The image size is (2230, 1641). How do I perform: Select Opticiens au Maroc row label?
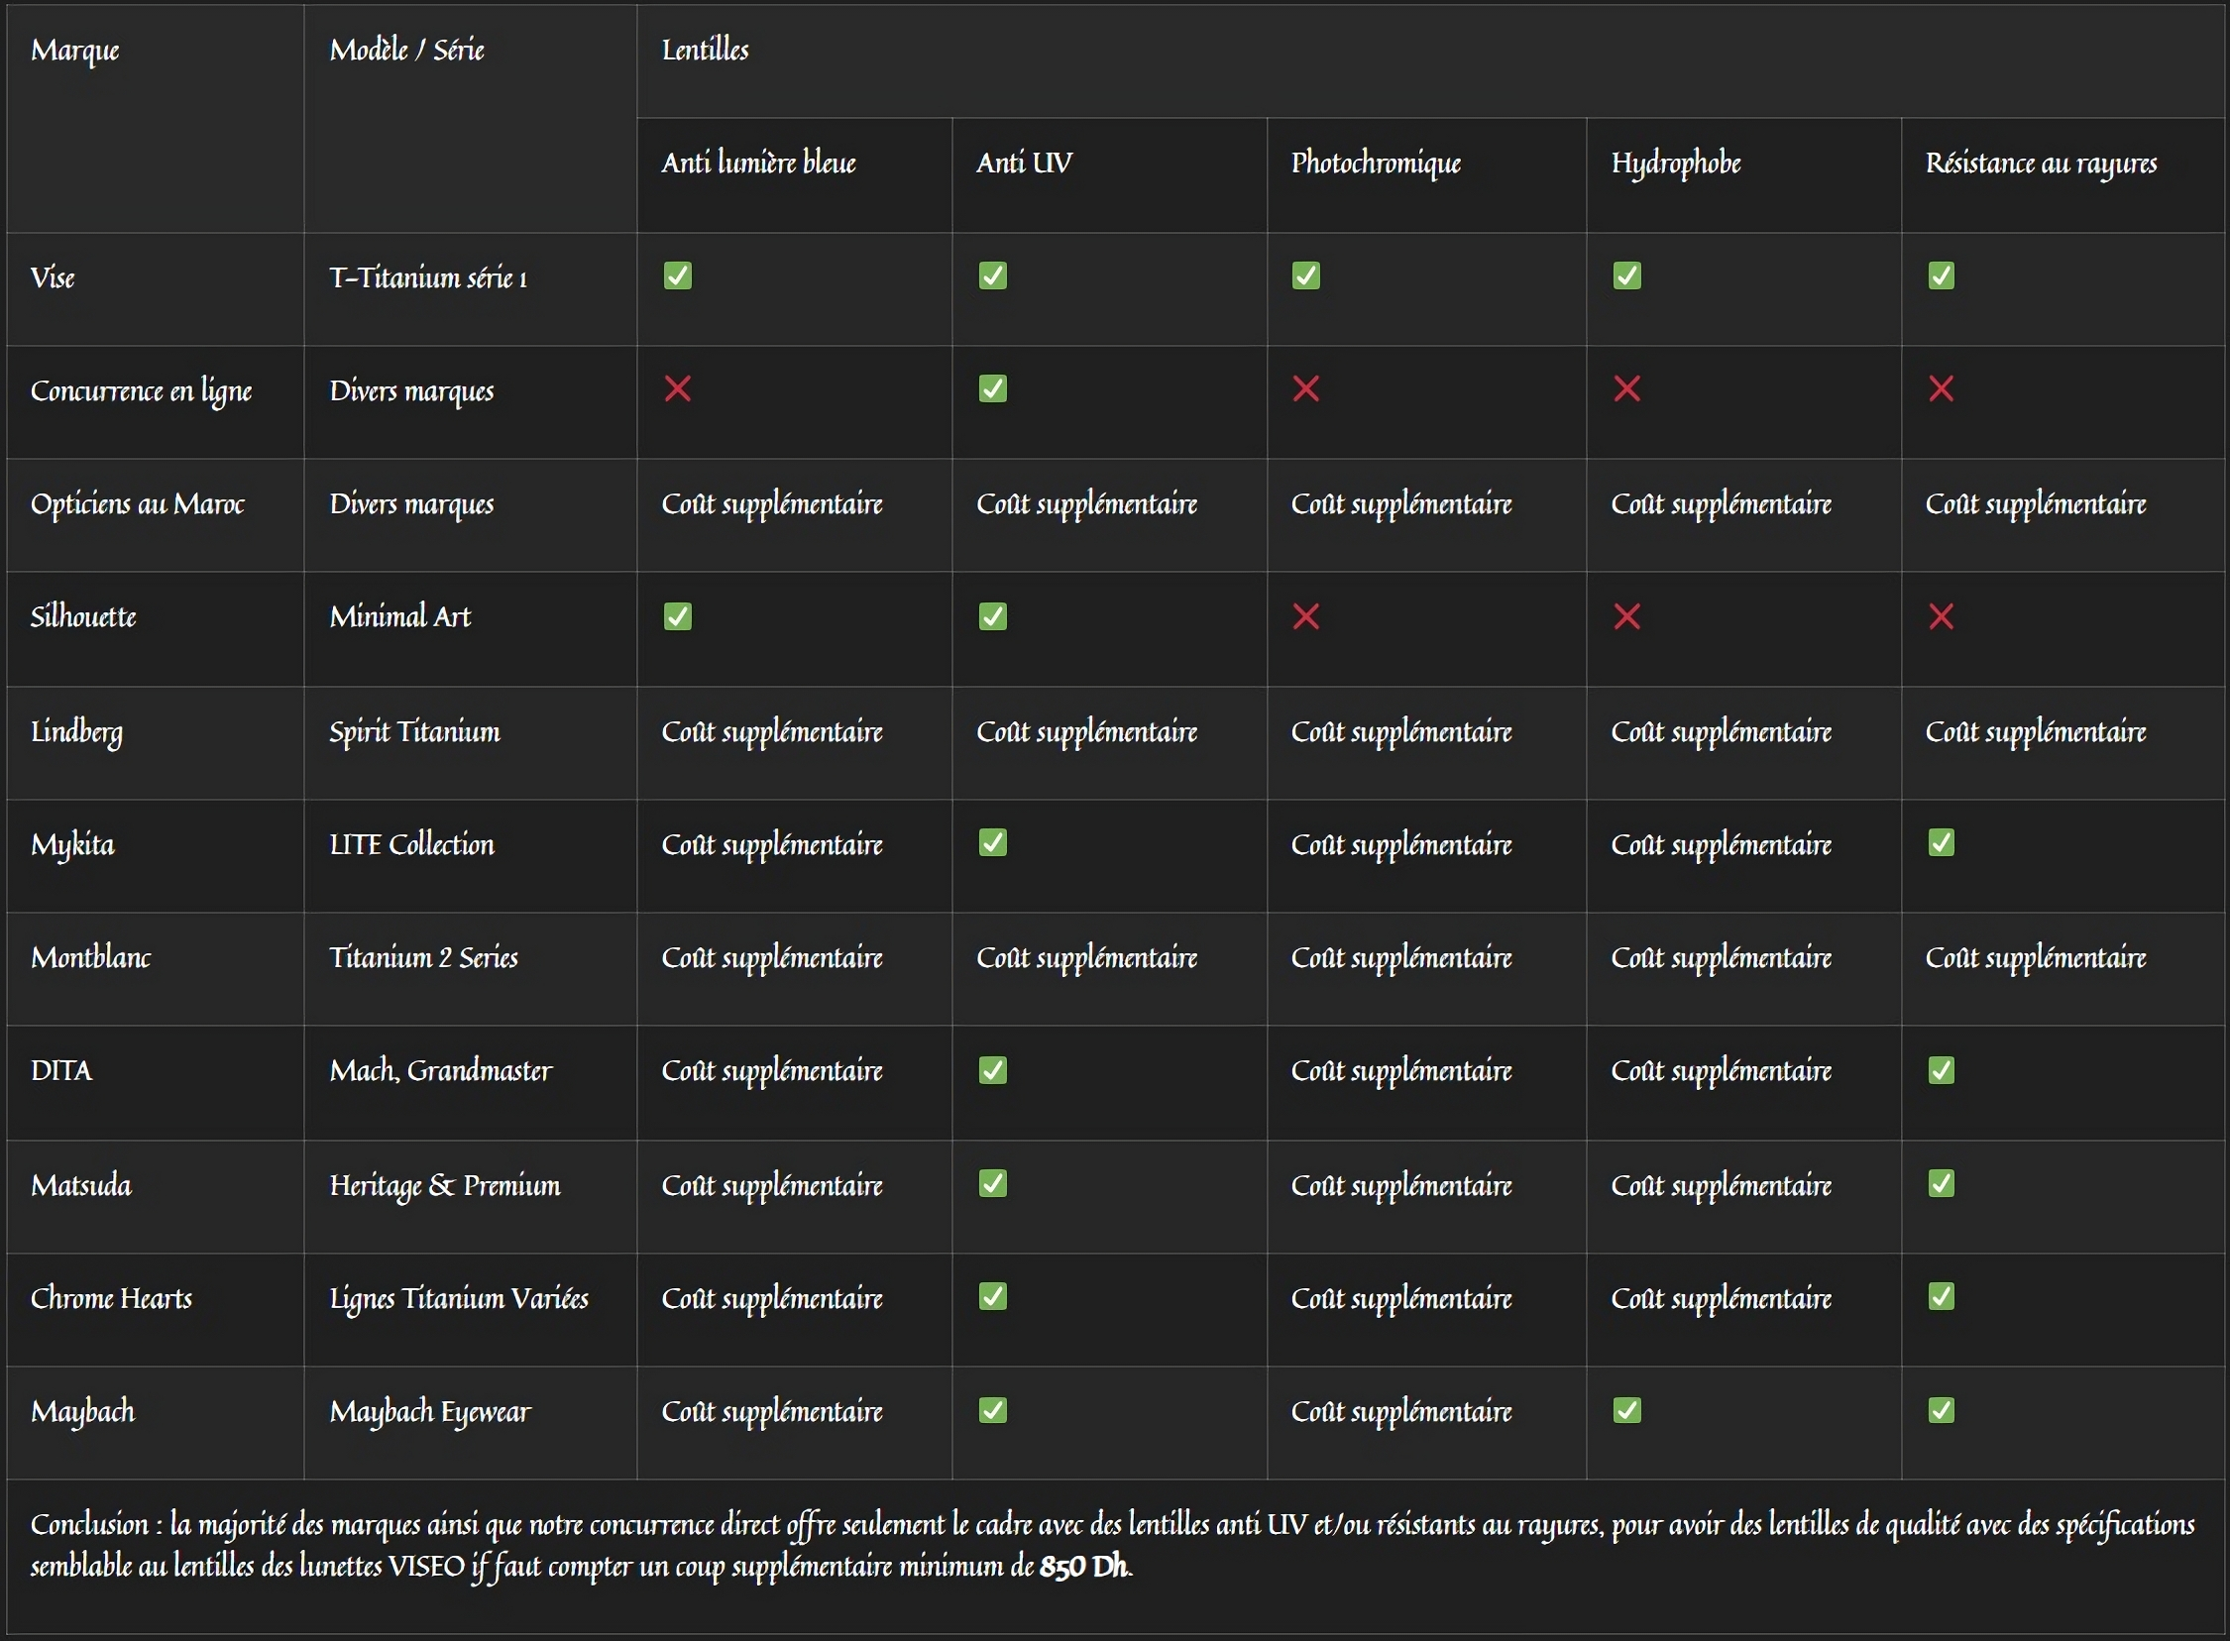[137, 504]
